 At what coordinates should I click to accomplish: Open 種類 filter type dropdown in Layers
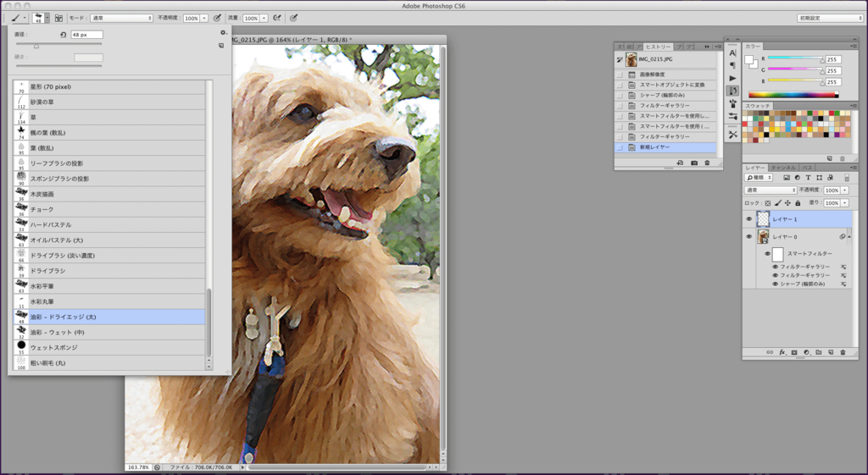tap(759, 178)
